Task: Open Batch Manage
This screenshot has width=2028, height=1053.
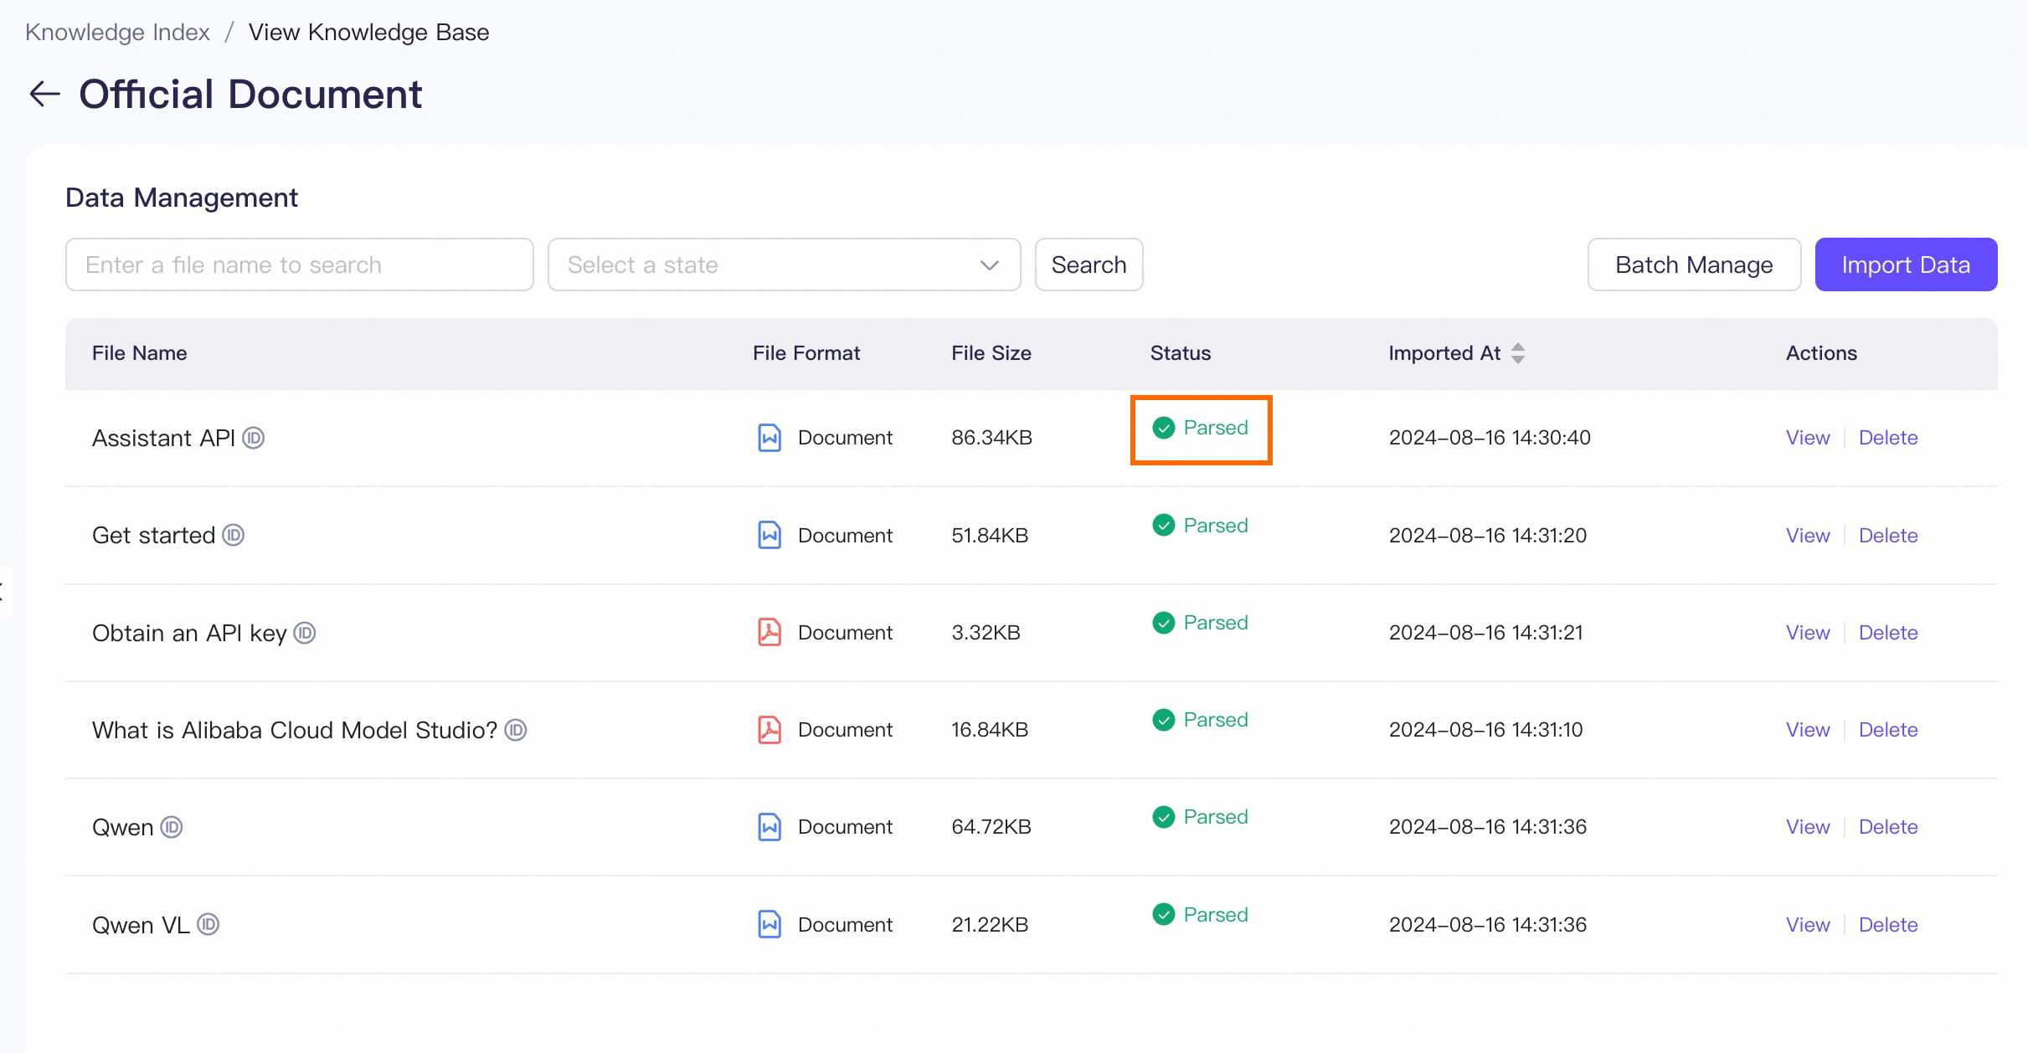Action: (1694, 265)
